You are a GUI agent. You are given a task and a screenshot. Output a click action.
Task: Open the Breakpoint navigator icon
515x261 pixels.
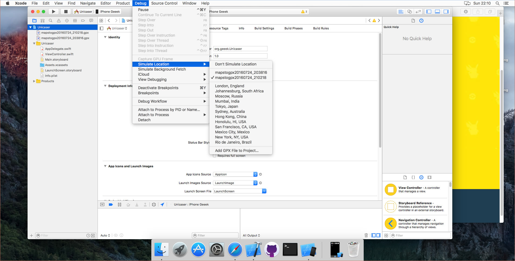(83, 20)
